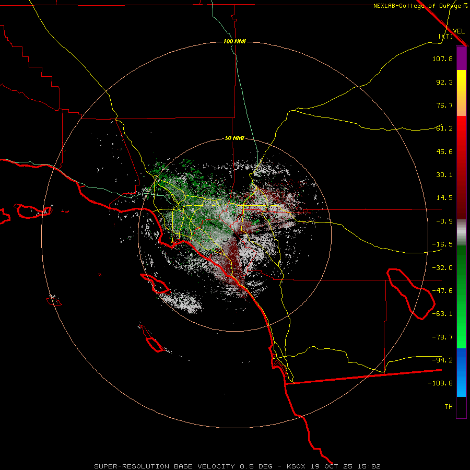Click the [KT] units label
The width and height of the screenshot is (470, 470).
(446, 36)
